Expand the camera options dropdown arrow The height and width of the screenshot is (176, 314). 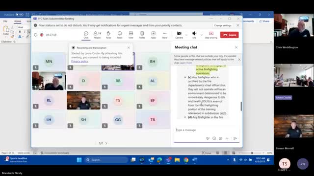pyautogui.click(x=186, y=35)
